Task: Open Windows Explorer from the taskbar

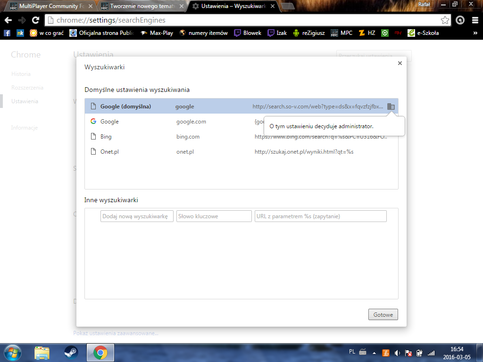Action: 42,353
